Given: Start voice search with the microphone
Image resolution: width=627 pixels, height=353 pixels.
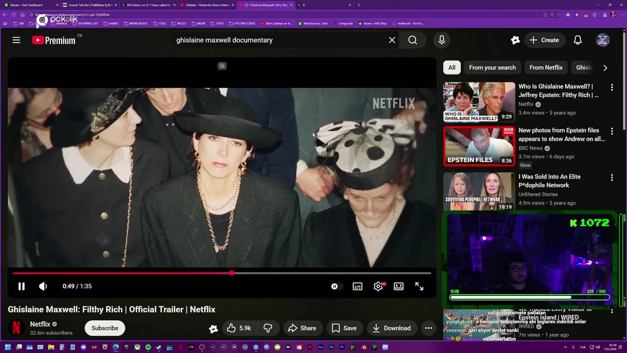Looking at the screenshot, I should (x=442, y=40).
